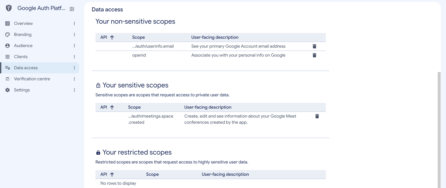
Task: Select the .../auth/meetings.space.created scope text
Action: [x=151, y=119]
